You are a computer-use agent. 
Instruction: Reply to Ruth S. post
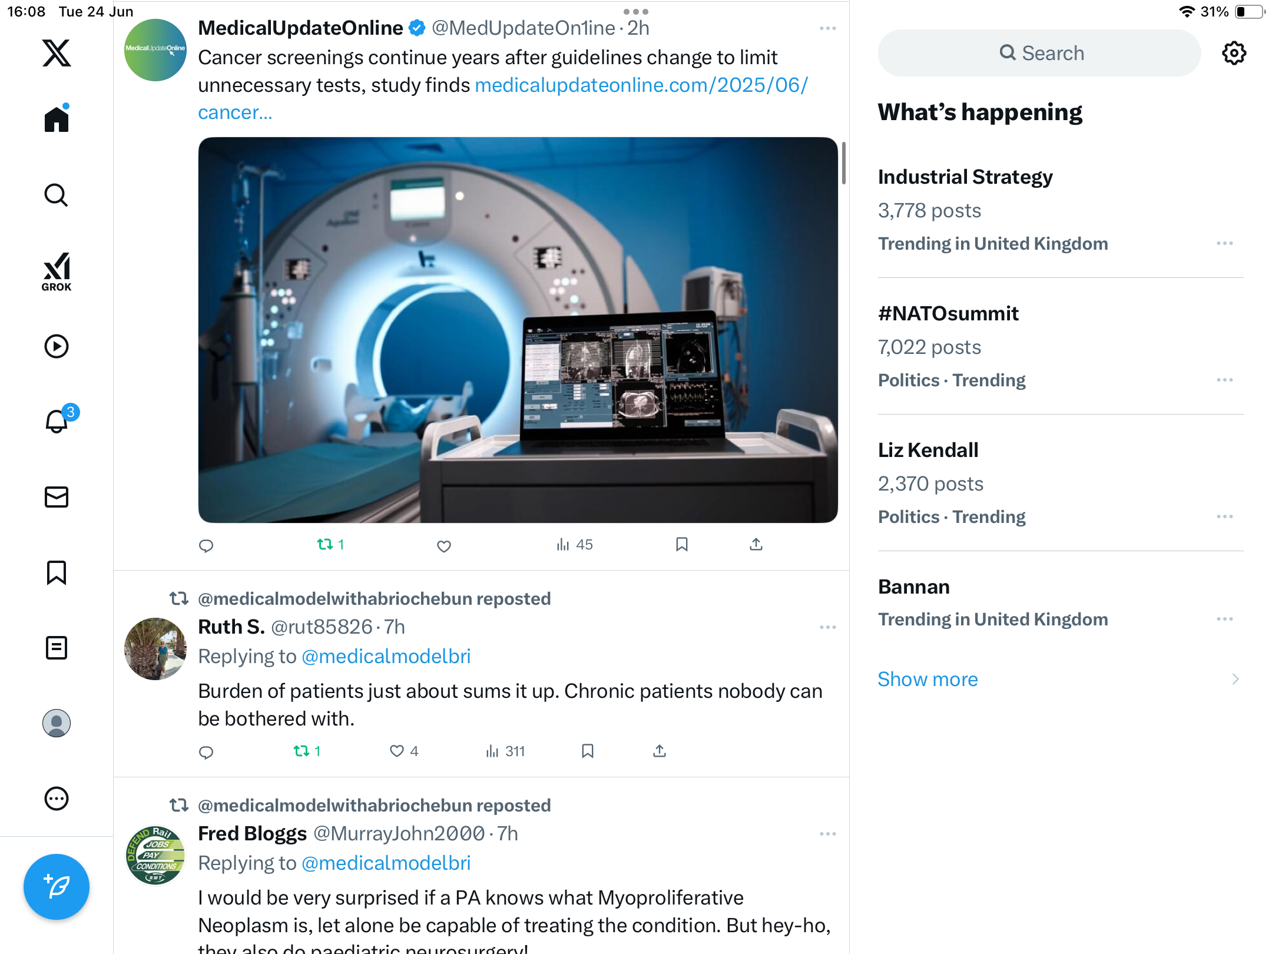(206, 752)
